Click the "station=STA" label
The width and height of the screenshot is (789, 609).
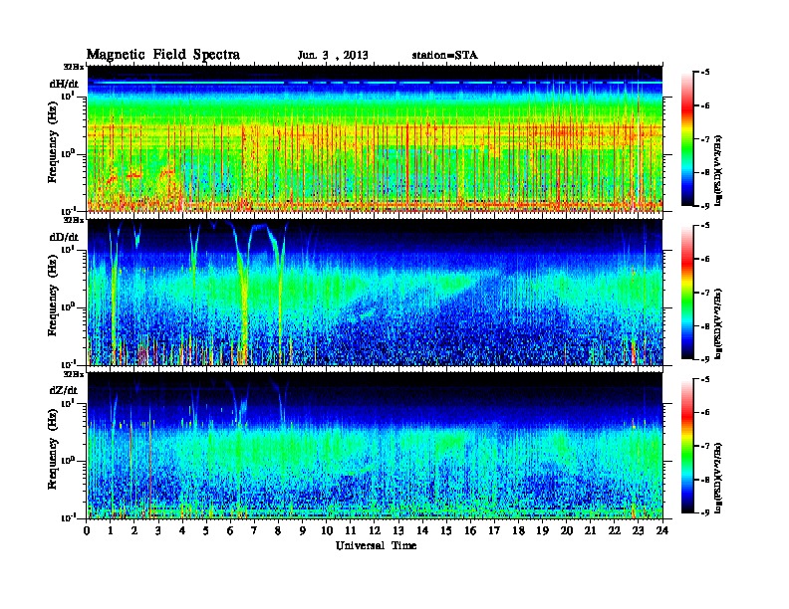(445, 56)
